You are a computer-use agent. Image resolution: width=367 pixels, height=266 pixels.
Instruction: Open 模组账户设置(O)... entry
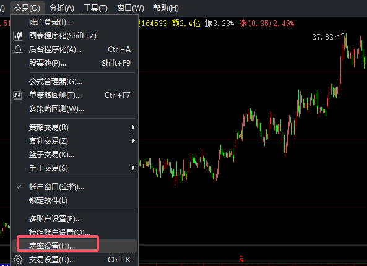[74, 232]
